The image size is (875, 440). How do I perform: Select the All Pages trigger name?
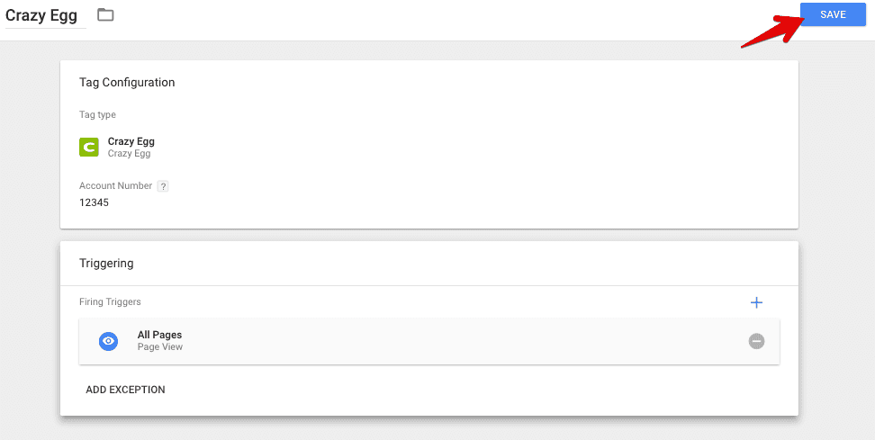(159, 335)
